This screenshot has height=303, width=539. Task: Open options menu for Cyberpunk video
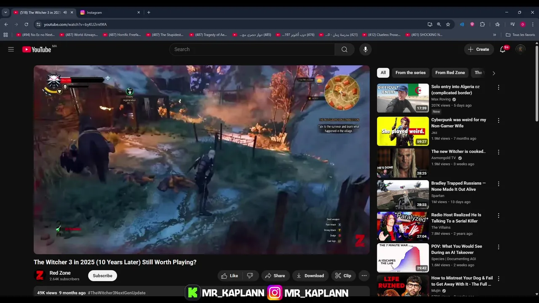tap(499, 120)
